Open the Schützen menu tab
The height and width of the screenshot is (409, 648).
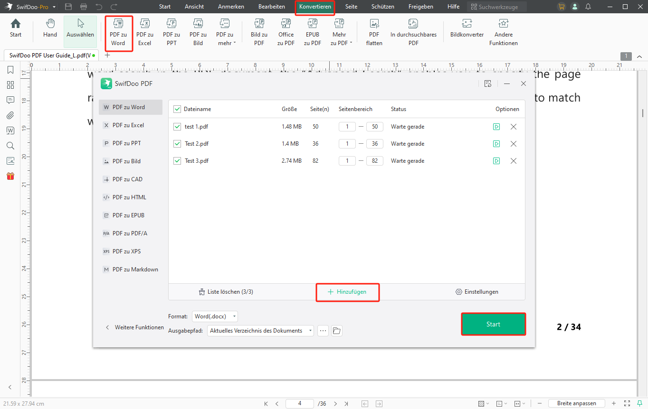(383, 7)
